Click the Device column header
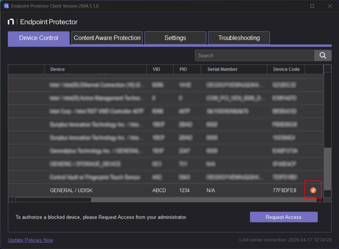 [57, 69]
